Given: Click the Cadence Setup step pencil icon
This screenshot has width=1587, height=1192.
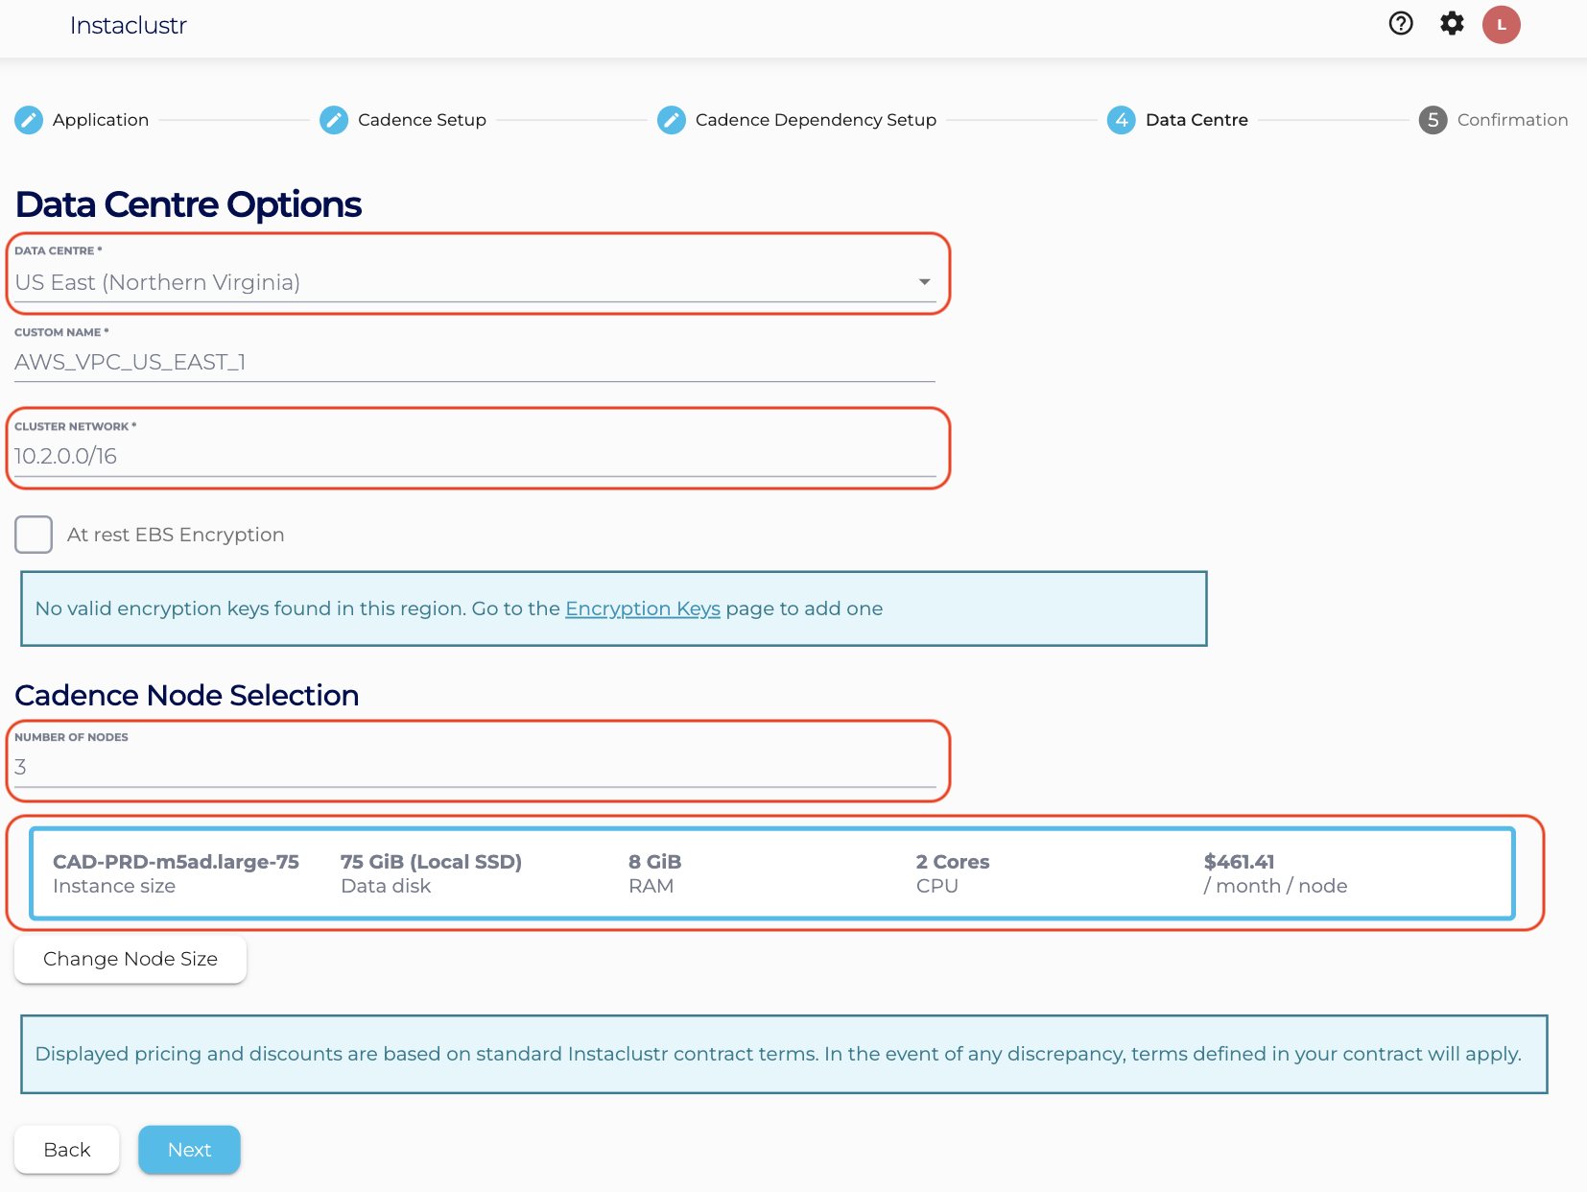Looking at the screenshot, I should pos(334,120).
